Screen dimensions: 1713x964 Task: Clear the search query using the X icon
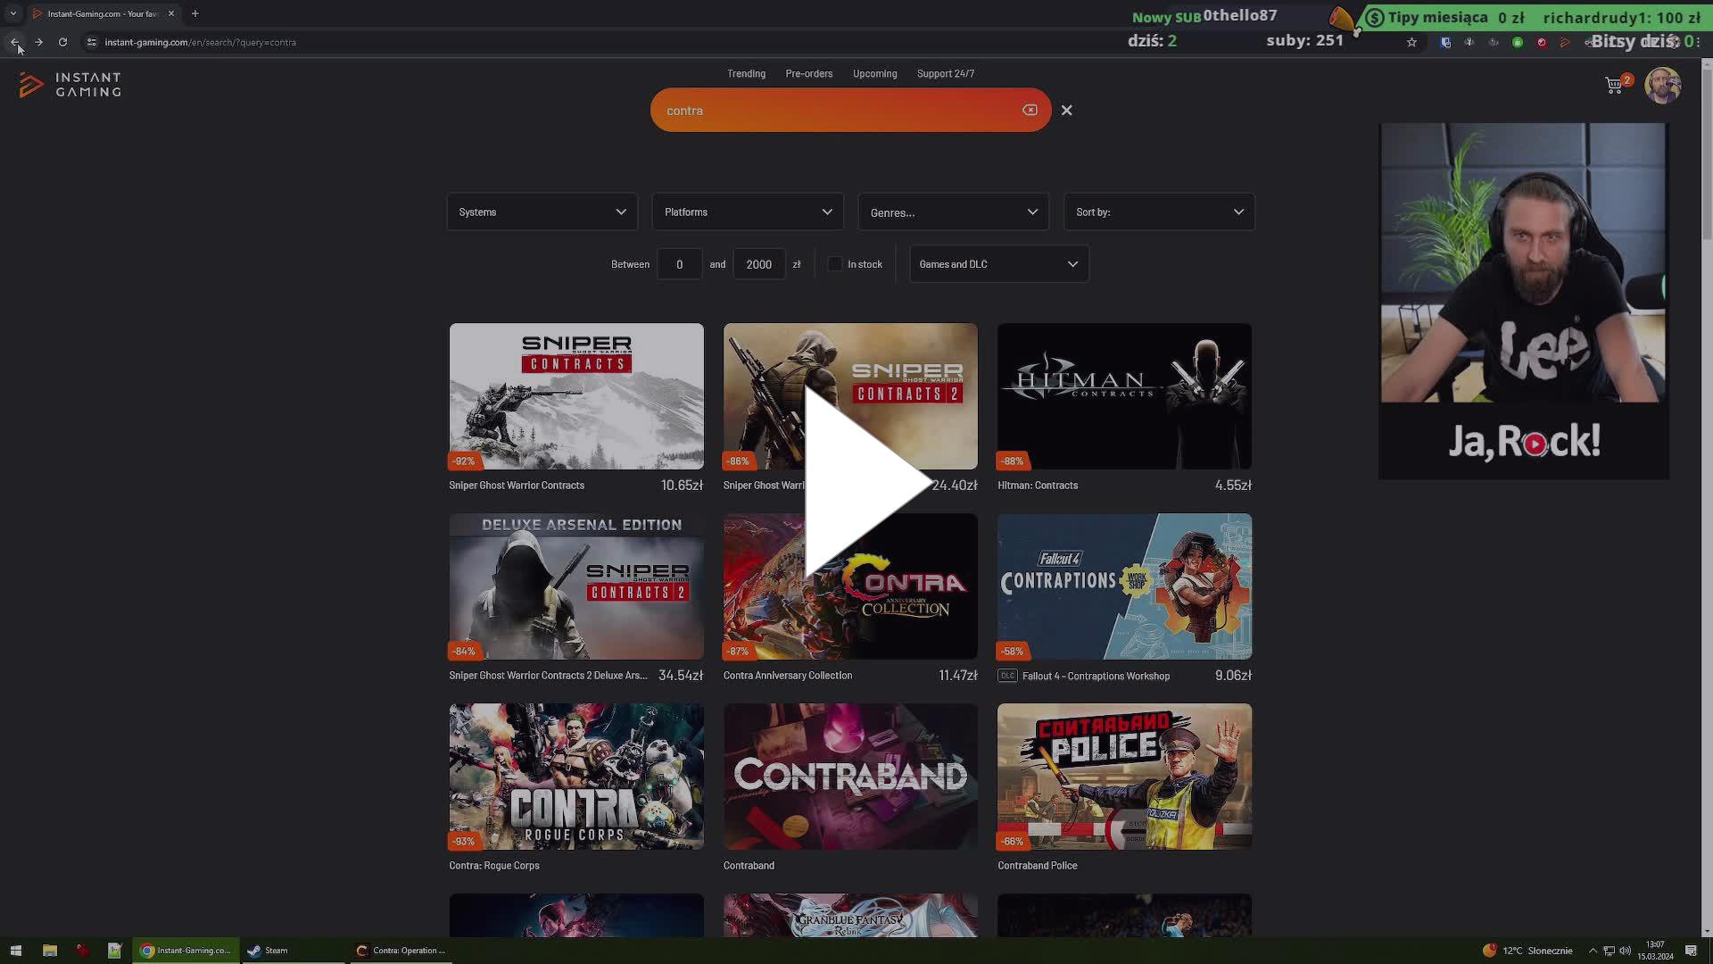click(1030, 110)
